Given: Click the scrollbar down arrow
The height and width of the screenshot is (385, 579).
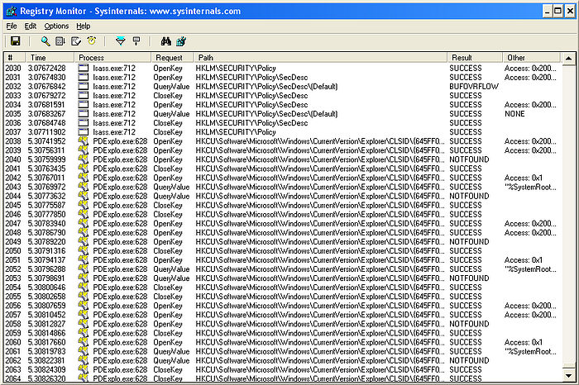Looking at the screenshot, I should tap(568, 375).
